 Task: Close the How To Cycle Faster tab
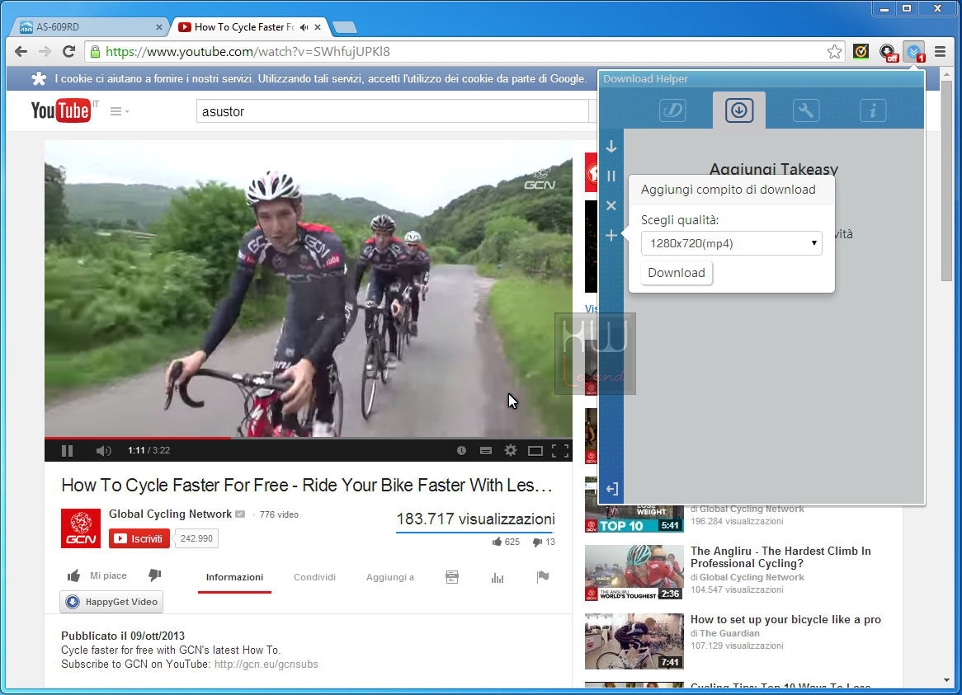318,27
